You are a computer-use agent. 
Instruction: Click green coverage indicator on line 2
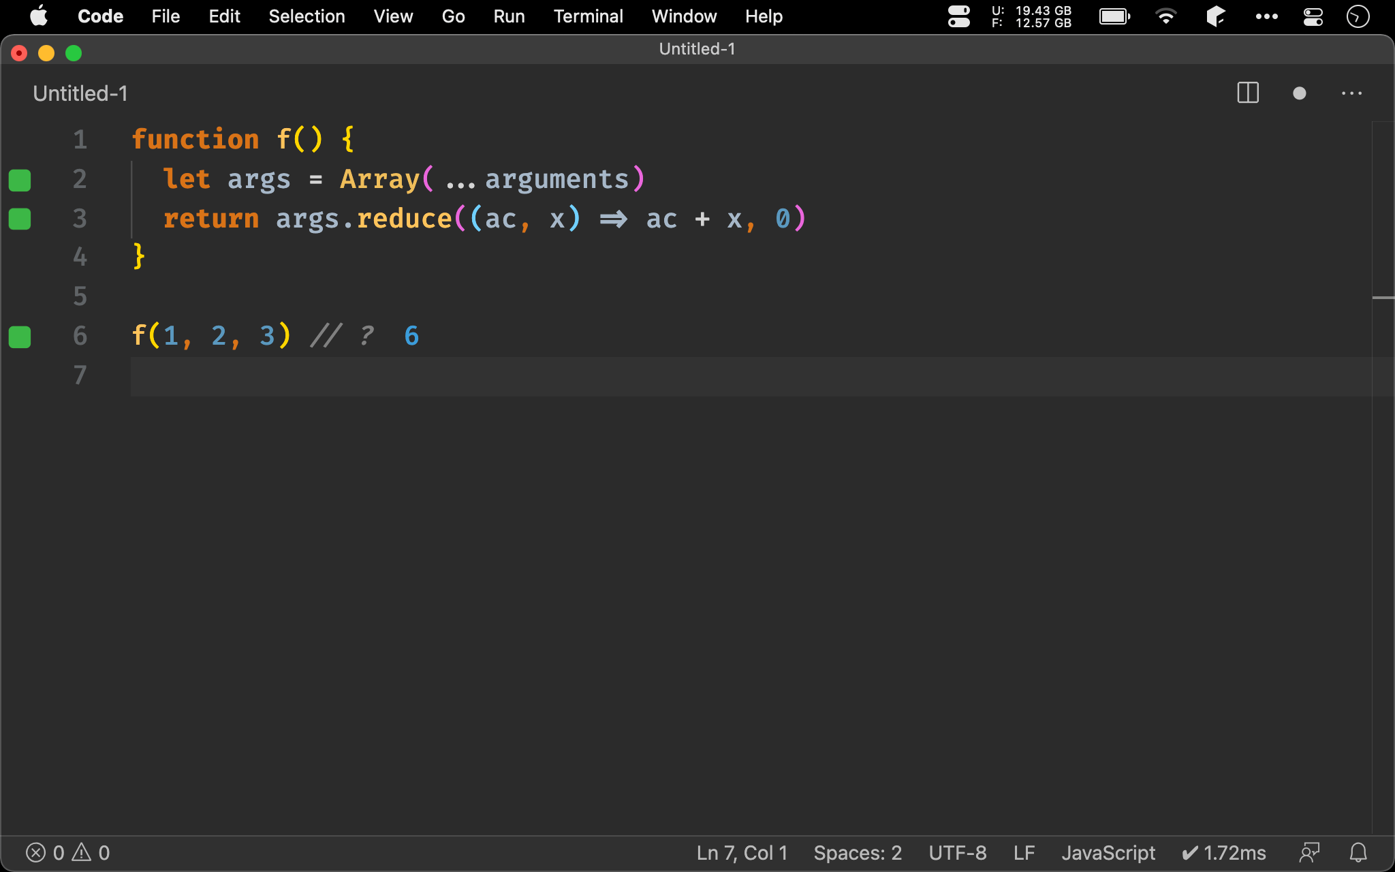[x=20, y=180]
